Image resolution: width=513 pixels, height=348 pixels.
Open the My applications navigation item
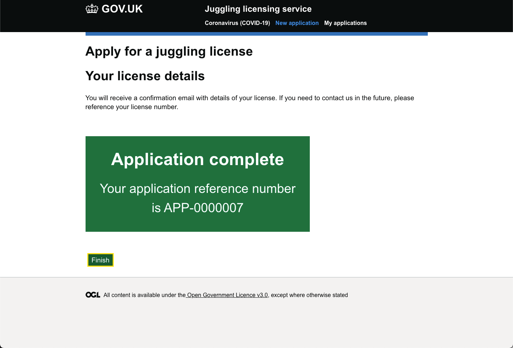pos(345,23)
